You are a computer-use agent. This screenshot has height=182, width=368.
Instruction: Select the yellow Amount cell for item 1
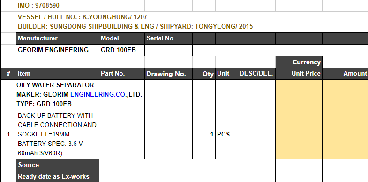345,135
